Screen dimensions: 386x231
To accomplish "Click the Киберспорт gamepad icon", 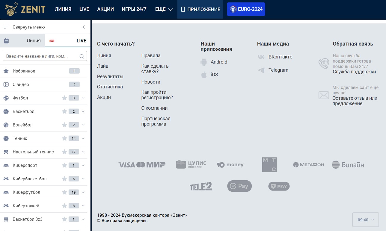I will click(x=6, y=165).
